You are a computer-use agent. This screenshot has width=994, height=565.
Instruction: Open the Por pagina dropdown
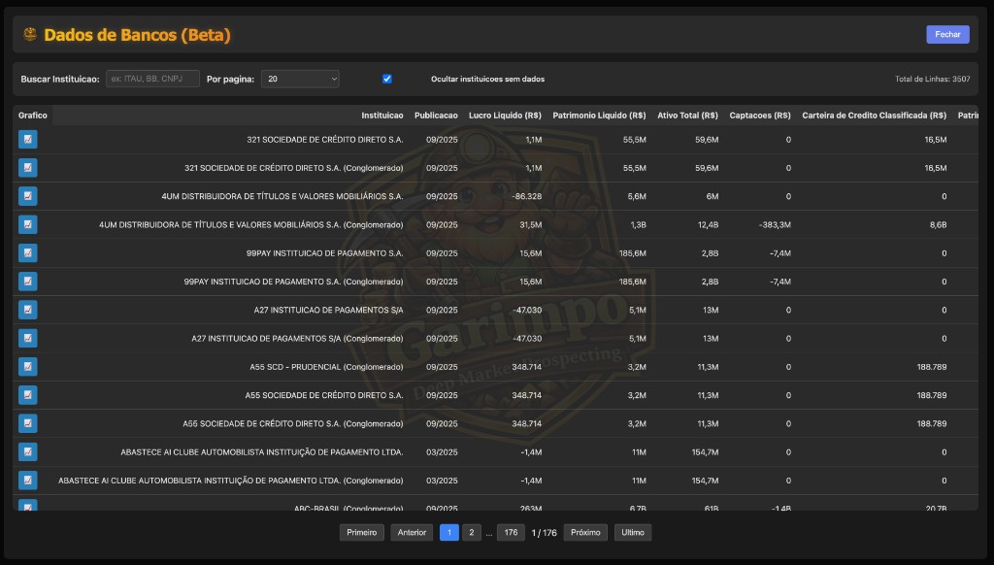tap(300, 79)
